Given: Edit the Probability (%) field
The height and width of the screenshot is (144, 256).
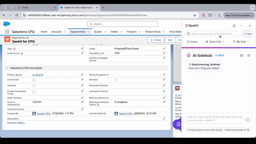Looking at the screenshot, I should 164,53.
